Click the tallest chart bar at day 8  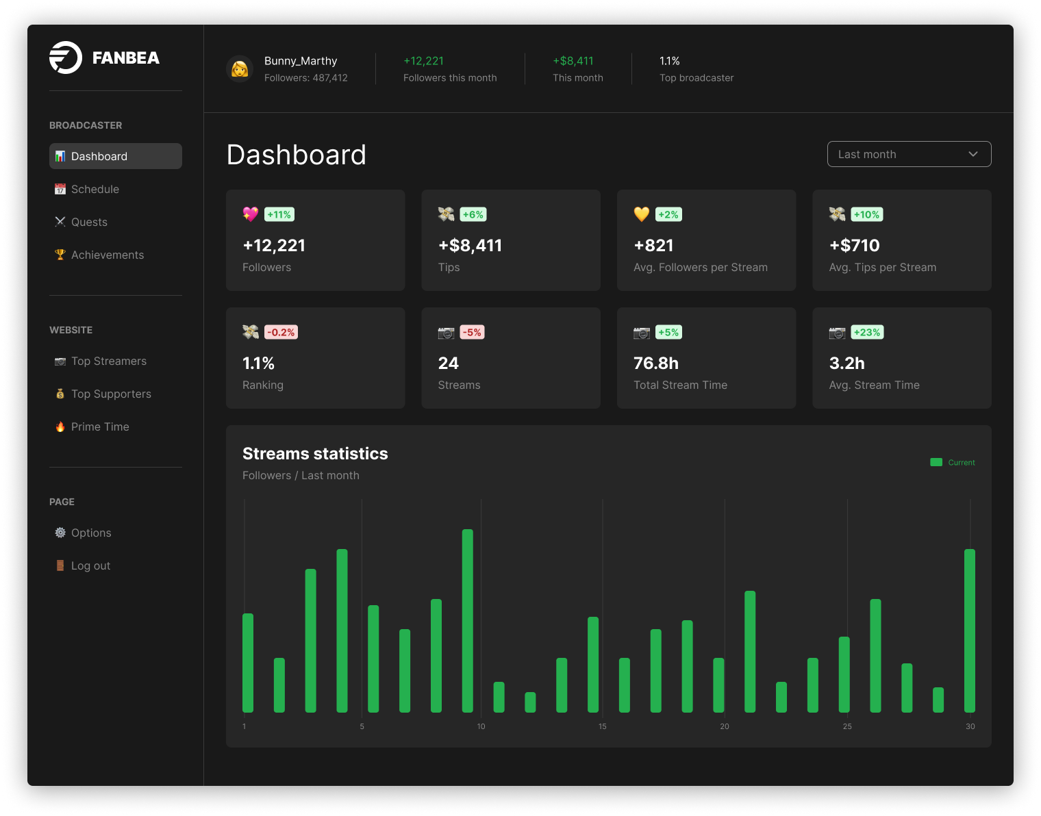pos(468,621)
